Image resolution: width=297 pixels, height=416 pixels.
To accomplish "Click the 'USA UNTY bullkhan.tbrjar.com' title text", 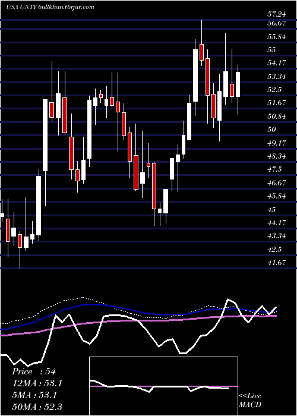I will [50, 7].
